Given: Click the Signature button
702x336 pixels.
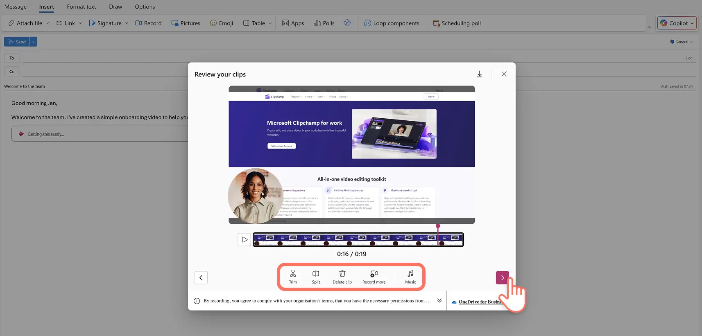Looking at the screenshot, I should click(105, 23).
